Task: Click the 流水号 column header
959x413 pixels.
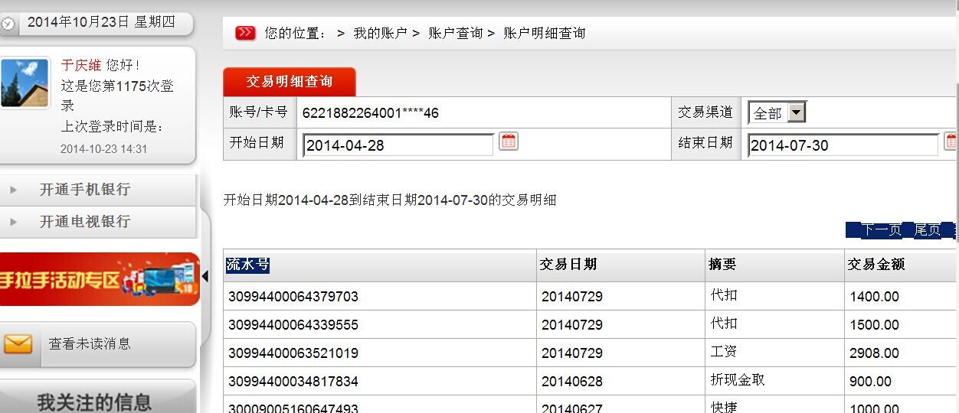Action: [x=247, y=265]
